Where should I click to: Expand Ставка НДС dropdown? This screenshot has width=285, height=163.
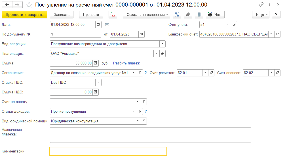point(98,83)
